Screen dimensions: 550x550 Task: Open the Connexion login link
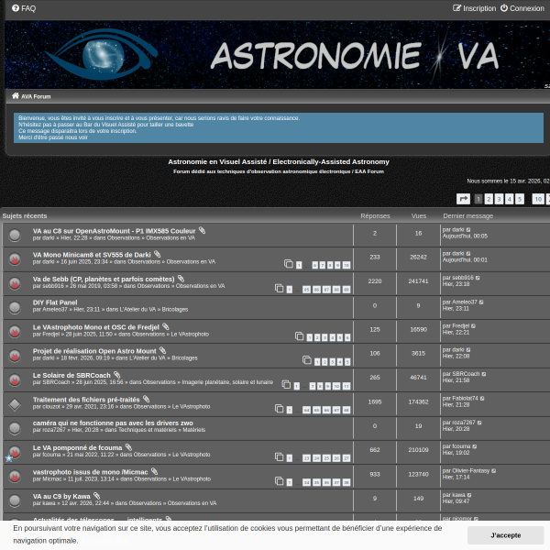[x=522, y=8]
